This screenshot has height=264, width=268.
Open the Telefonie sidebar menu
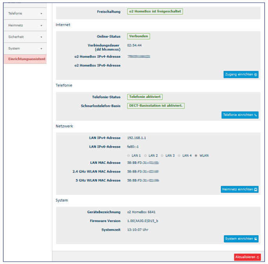point(25,13)
